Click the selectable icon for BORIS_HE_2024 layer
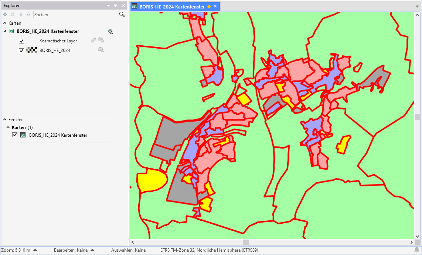Viewport: 422px width, 255px height. [x=101, y=50]
